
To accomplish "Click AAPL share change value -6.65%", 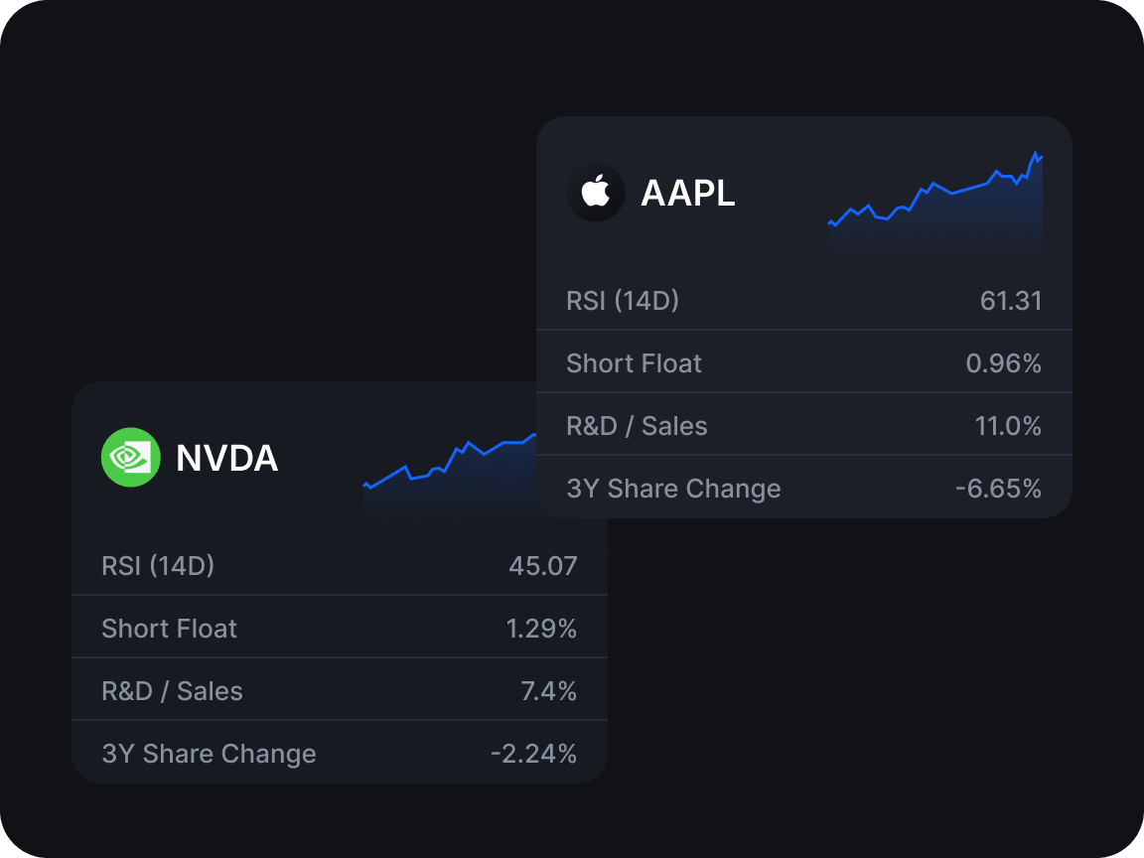I will tap(998, 489).
